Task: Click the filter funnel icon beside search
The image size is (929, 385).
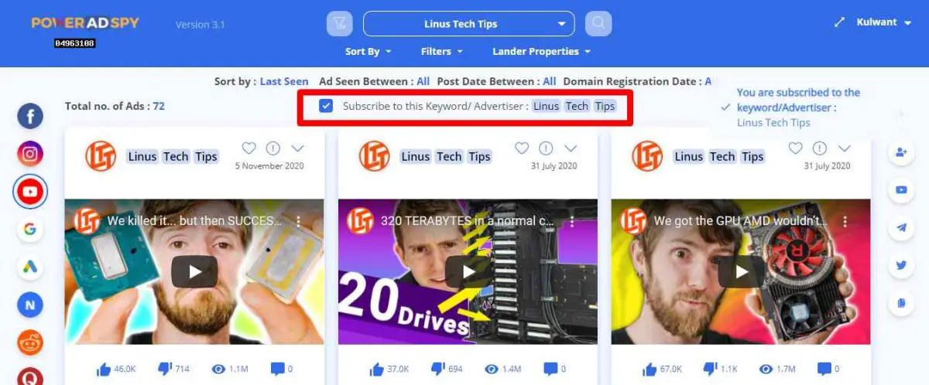Action: coord(340,23)
